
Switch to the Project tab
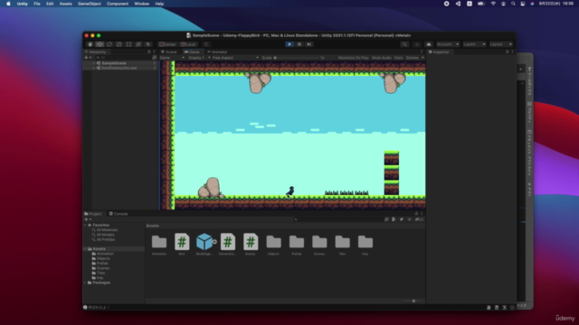[93, 214]
